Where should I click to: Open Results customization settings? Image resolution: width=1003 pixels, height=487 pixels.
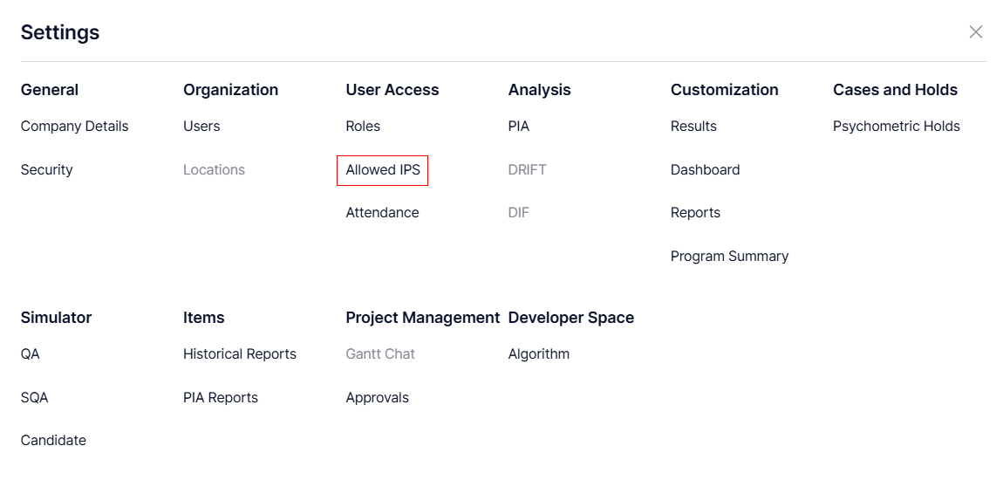tap(693, 127)
